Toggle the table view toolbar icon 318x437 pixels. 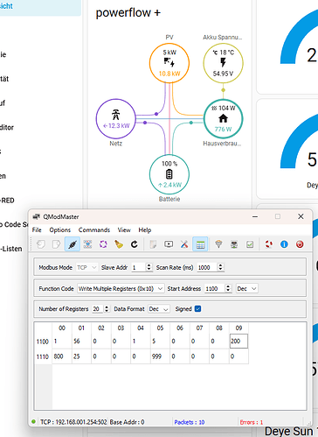coord(200,244)
